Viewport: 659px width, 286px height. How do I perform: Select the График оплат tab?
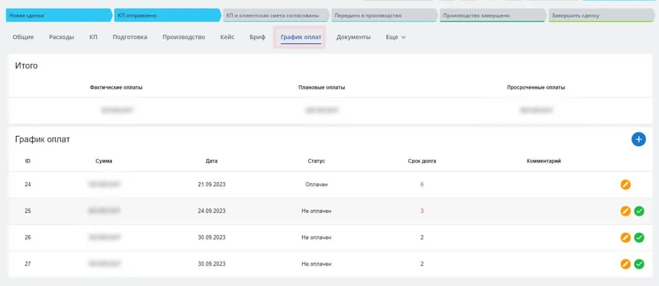[x=301, y=37]
